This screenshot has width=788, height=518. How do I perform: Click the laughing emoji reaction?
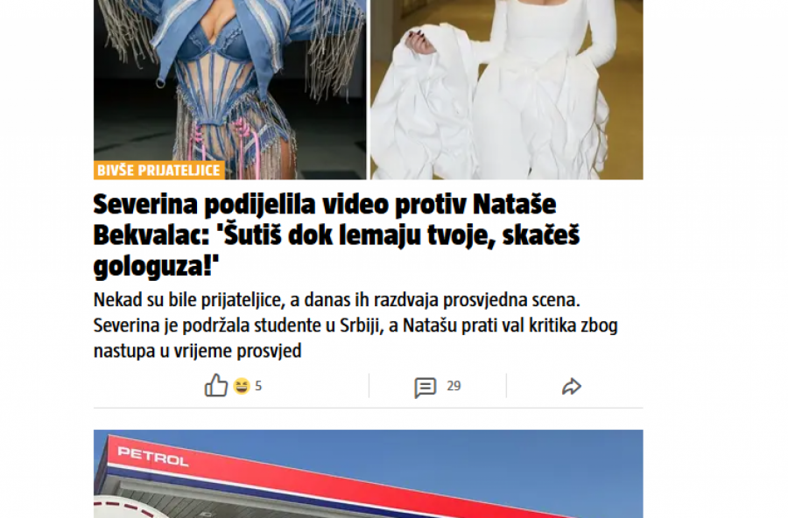[242, 386]
